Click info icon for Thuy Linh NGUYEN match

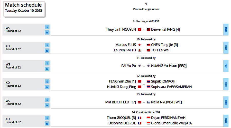(x=47, y=27)
